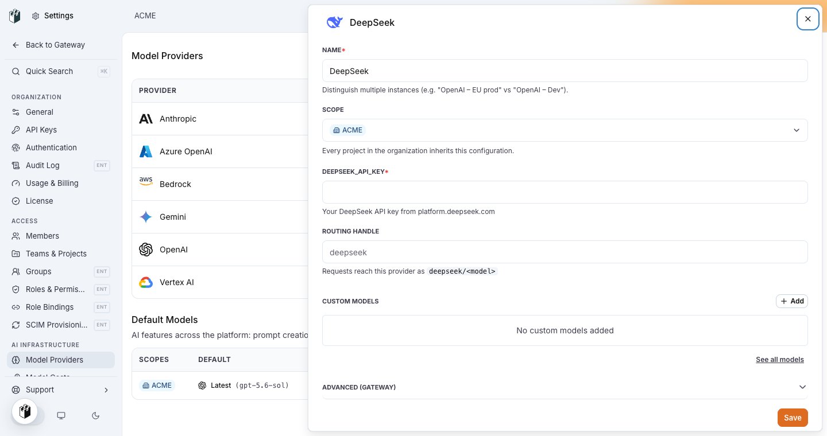
Task: Click the Members people icon
Action: pyautogui.click(x=16, y=236)
